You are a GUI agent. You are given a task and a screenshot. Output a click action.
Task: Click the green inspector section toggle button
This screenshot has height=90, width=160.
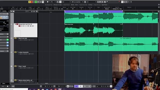pyautogui.click(x=8, y=40)
